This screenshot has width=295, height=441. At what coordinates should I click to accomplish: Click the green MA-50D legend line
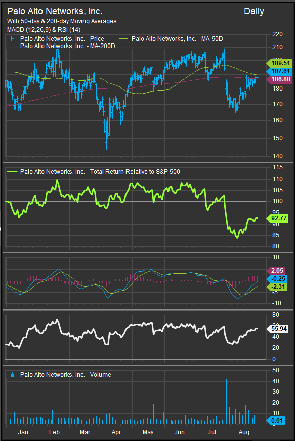[123, 39]
